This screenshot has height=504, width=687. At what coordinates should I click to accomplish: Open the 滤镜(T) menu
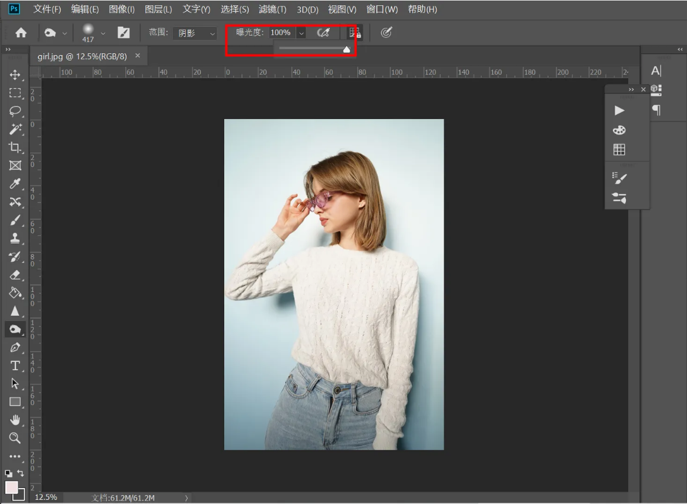[x=272, y=9]
